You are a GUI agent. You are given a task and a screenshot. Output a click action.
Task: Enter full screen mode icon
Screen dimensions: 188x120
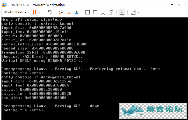tap(103, 12)
